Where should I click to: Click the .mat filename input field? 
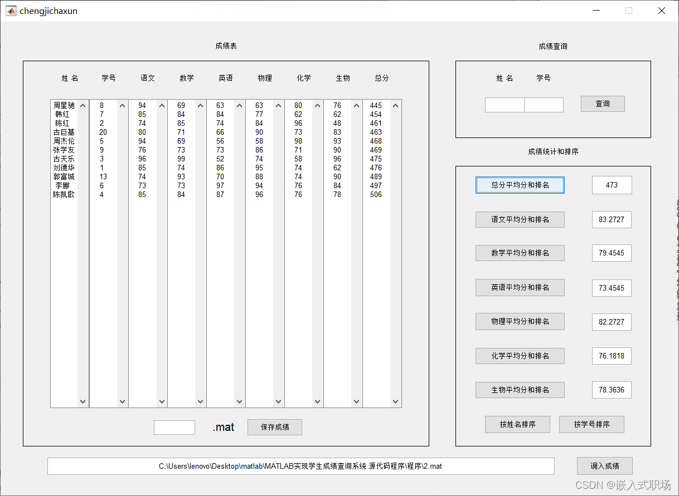(x=174, y=427)
